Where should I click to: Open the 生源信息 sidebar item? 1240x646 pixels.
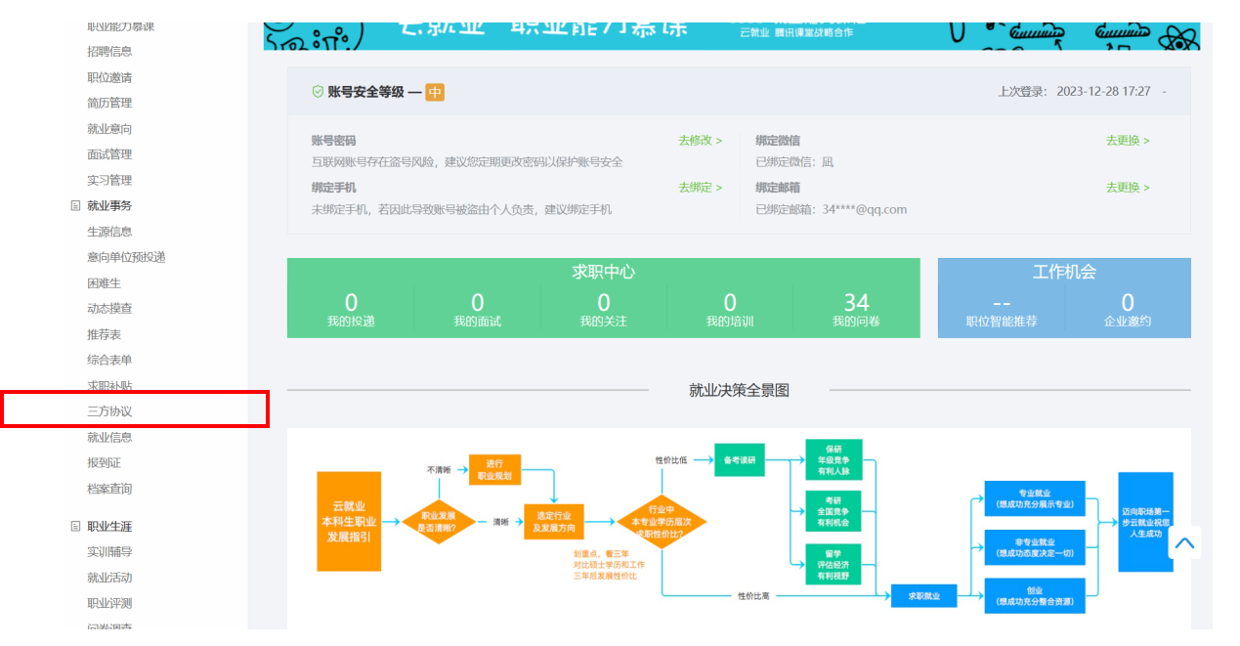click(109, 232)
